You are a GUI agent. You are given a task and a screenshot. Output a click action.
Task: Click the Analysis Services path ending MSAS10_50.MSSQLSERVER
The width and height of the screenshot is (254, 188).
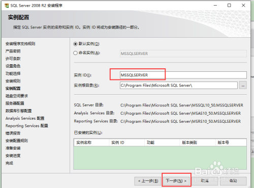point(180,113)
